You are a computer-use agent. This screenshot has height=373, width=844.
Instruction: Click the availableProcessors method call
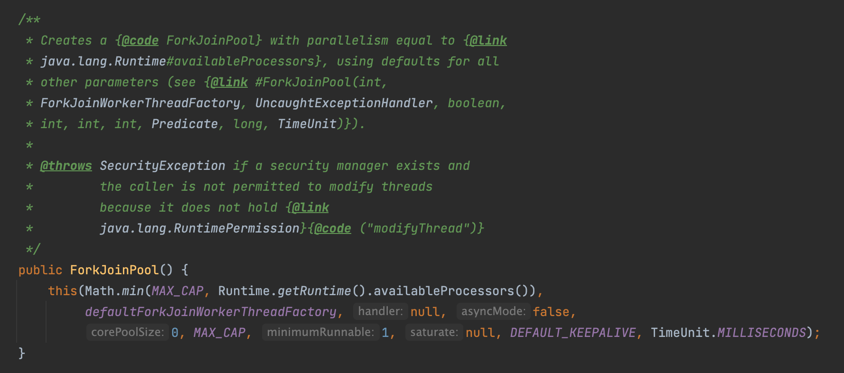click(x=444, y=291)
